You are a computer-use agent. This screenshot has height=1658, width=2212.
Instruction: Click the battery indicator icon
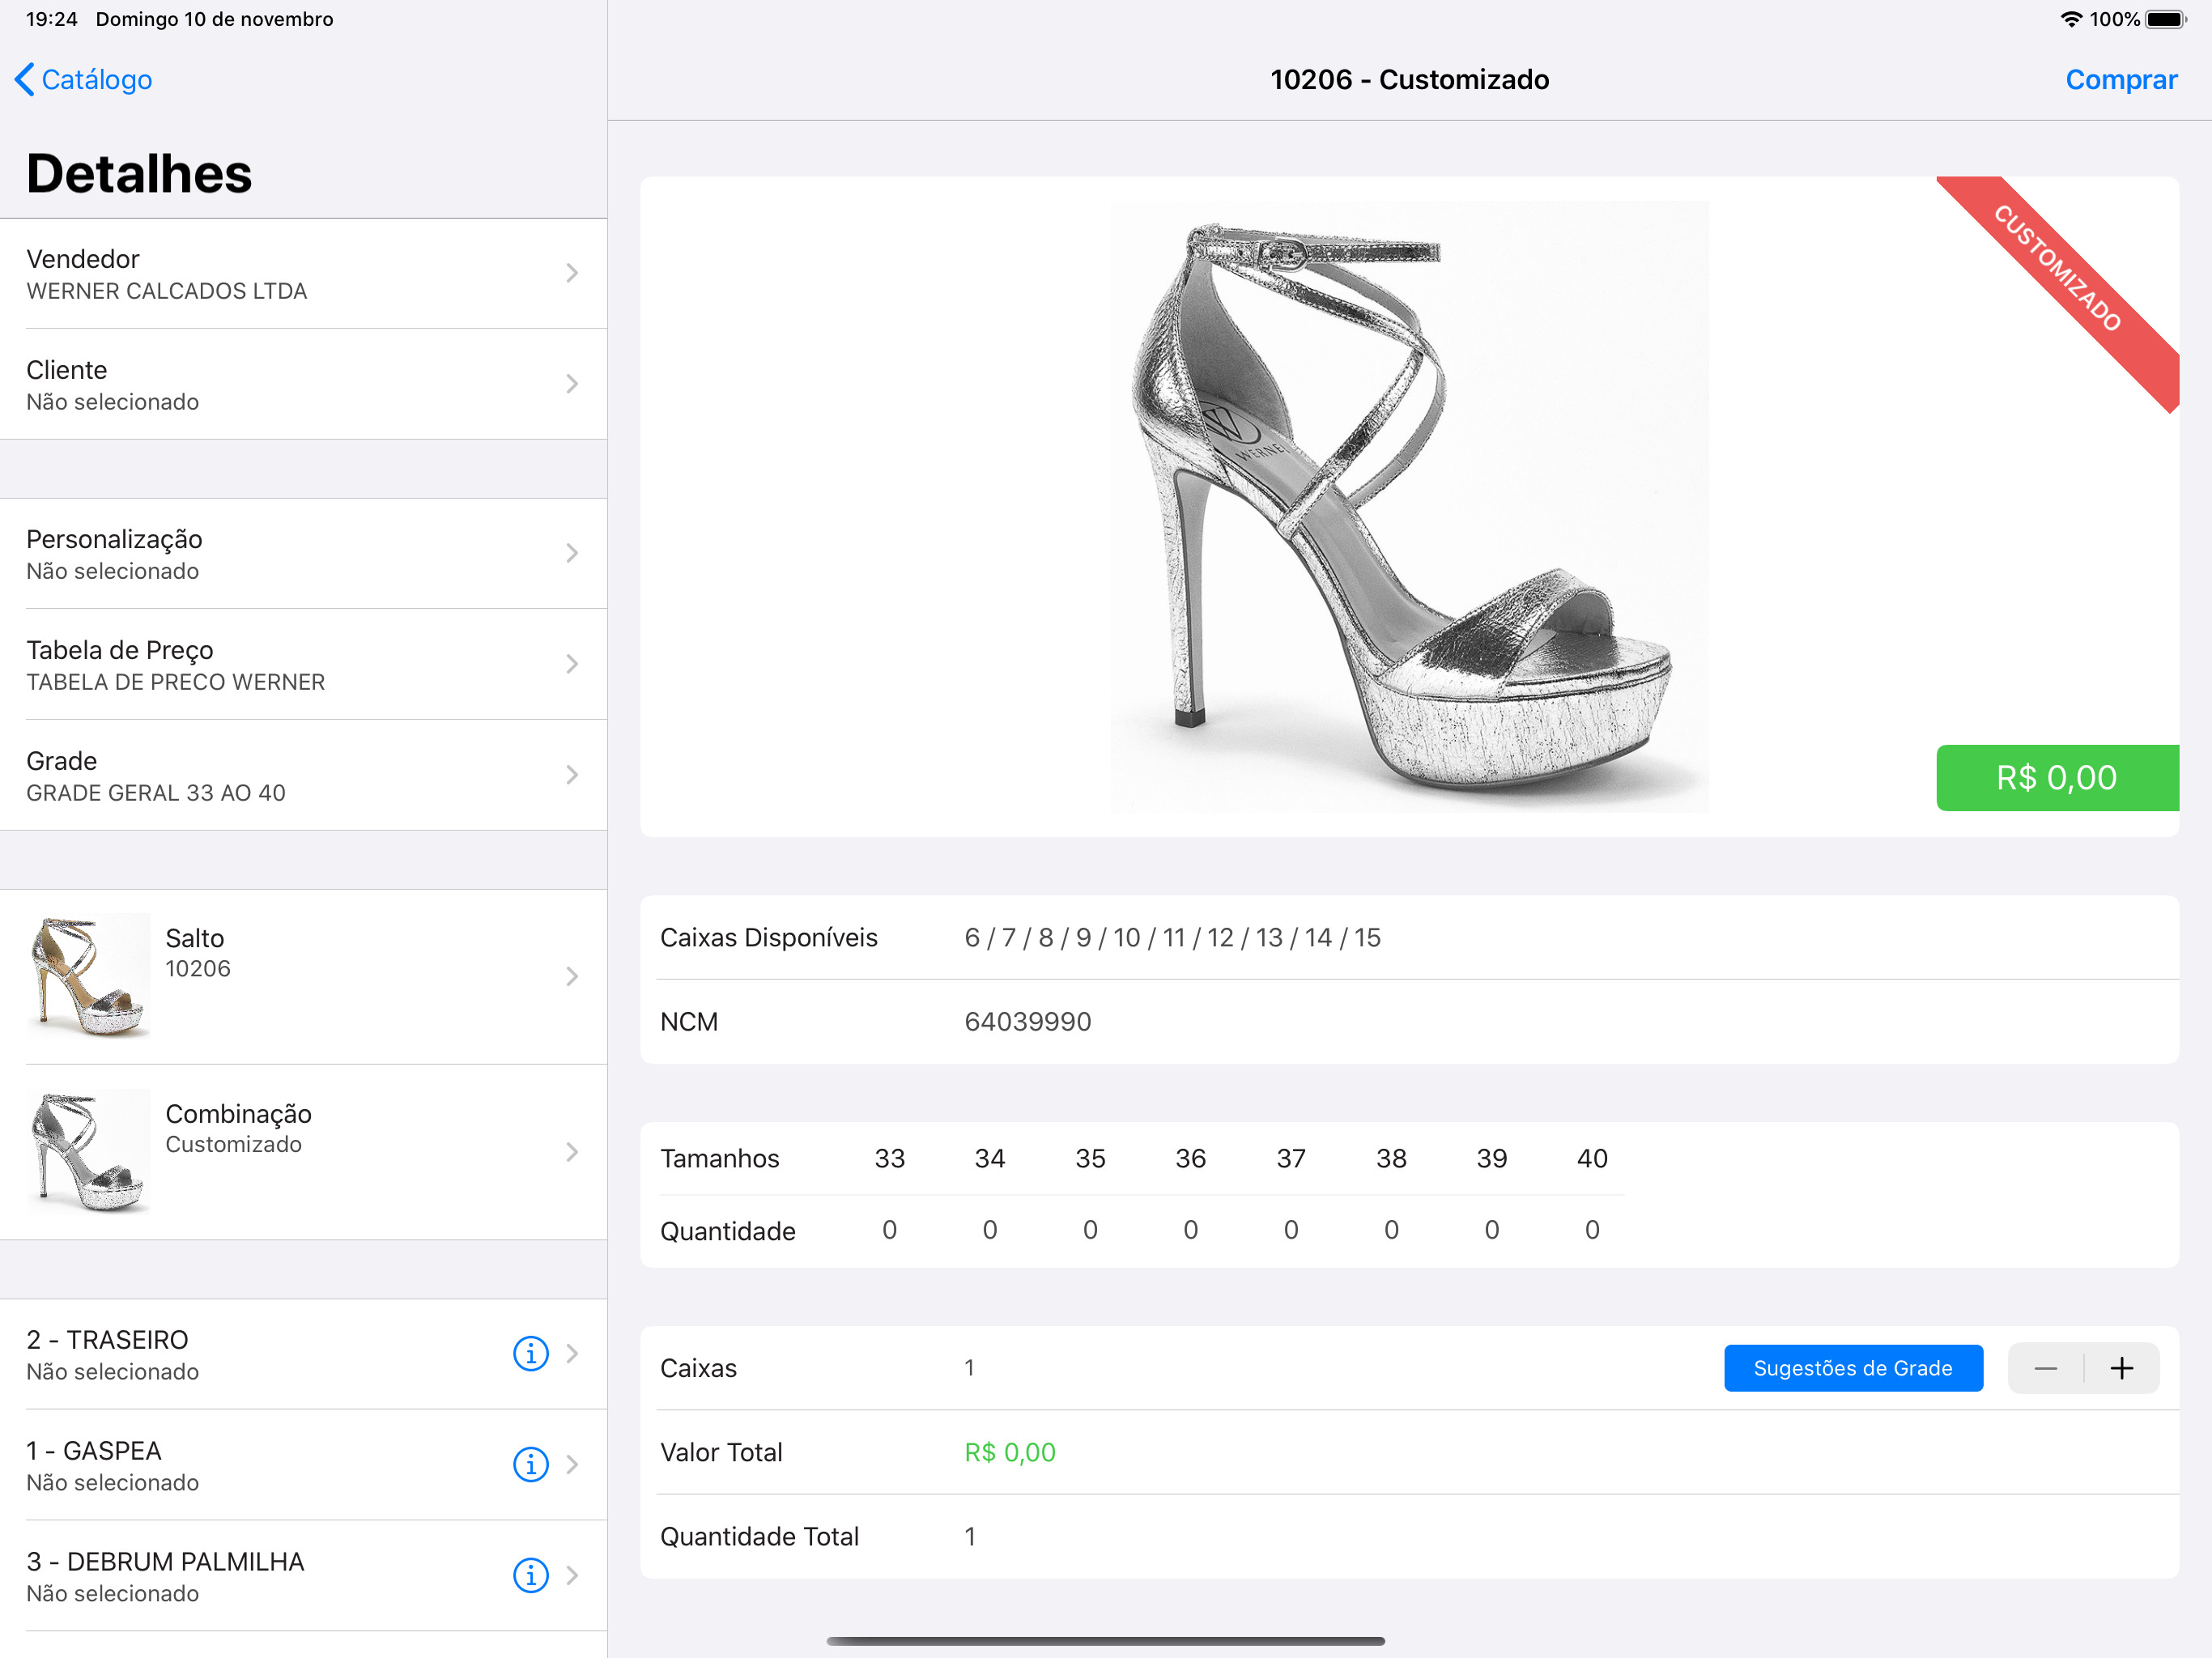[x=2166, y=19]
